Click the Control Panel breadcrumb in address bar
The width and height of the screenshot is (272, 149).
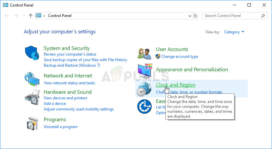tap(59, 16)
